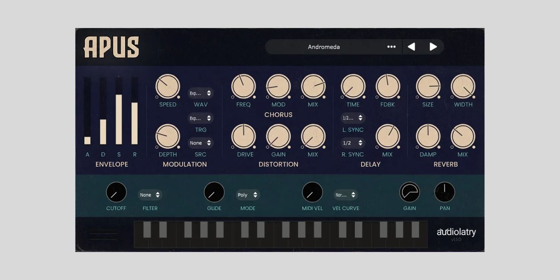Click the v1.1.0 version text
The width and height of the screenshot is (560, 280).
point(456,240)
